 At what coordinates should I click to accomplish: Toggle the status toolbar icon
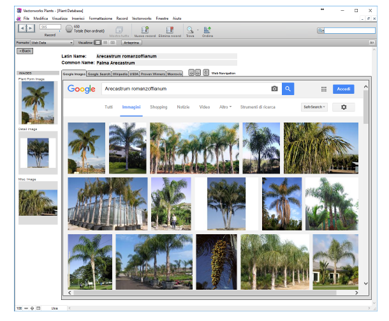(38, 308)
